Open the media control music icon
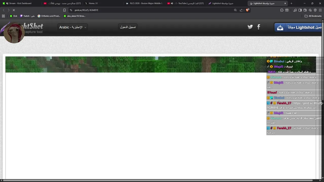This screenshot has height=182, width=324. tap(295, 10)
